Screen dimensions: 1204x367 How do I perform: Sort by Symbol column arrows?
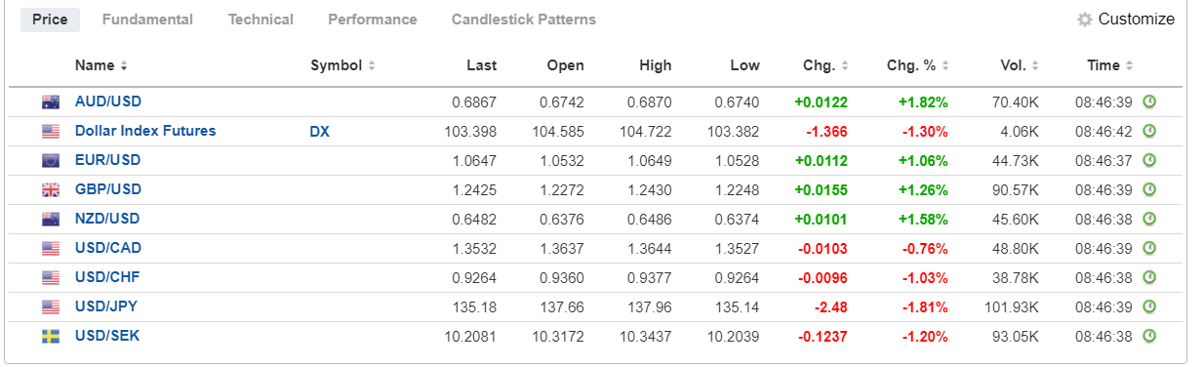372,65
